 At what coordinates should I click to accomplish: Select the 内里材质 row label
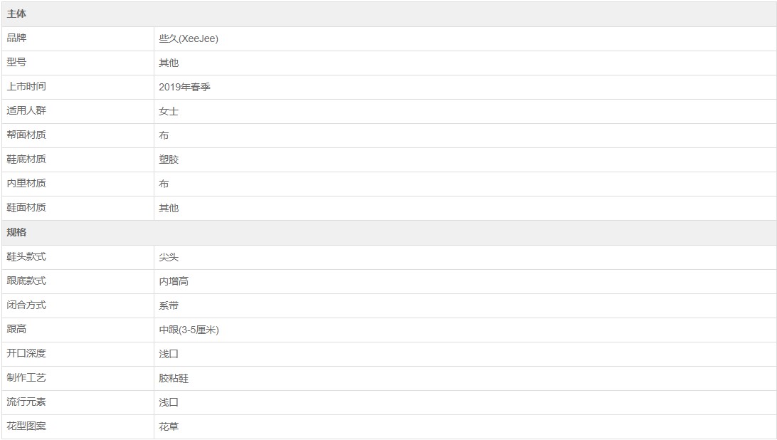[x=26, y=184]
